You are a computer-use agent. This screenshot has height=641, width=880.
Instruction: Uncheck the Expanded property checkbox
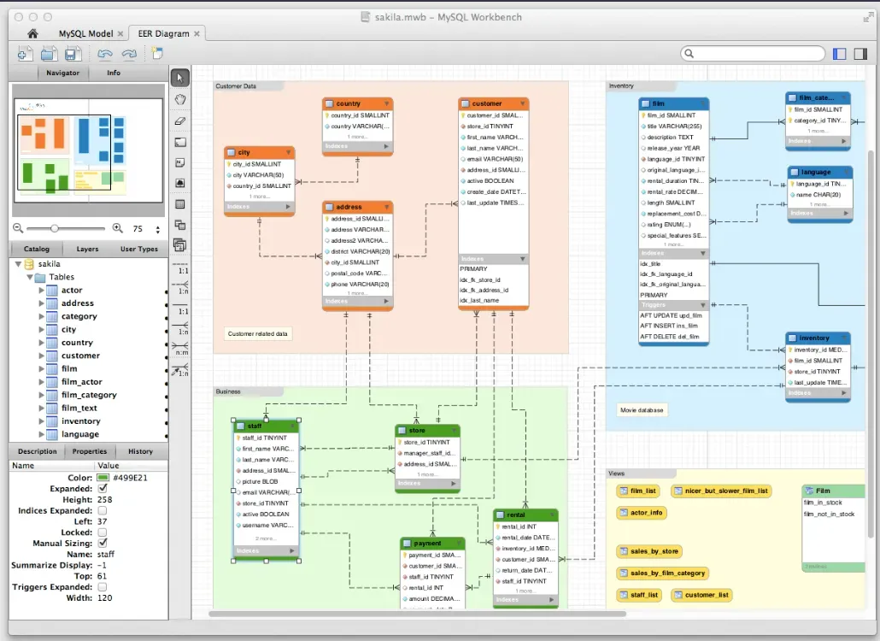[x=103, y=489]
